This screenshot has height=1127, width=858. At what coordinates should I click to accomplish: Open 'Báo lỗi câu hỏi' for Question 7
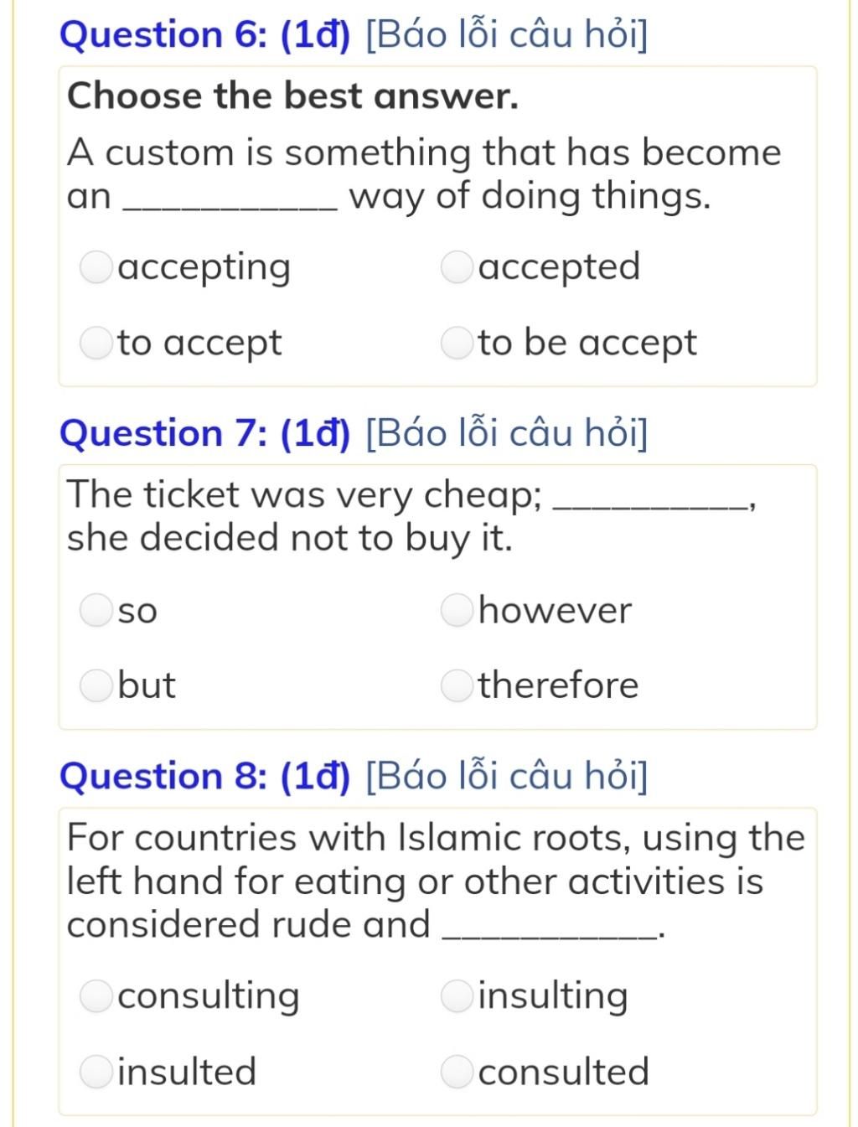click(507, 433)
